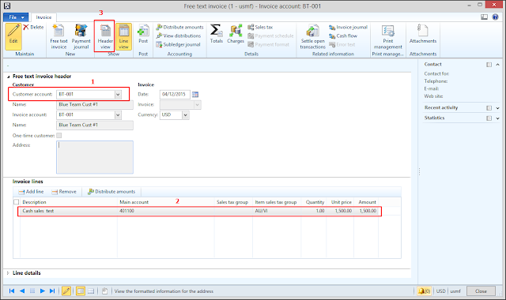506x300 pixels.
Task: Open the Customer account dropdown
Action: pos(118,95)
